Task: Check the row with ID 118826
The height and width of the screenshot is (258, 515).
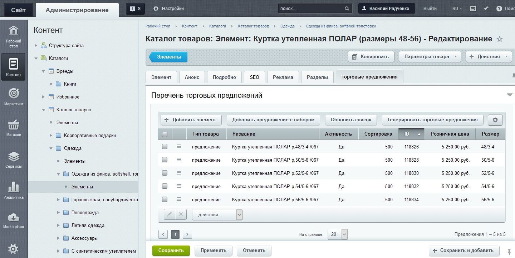Action: point(165,146)
